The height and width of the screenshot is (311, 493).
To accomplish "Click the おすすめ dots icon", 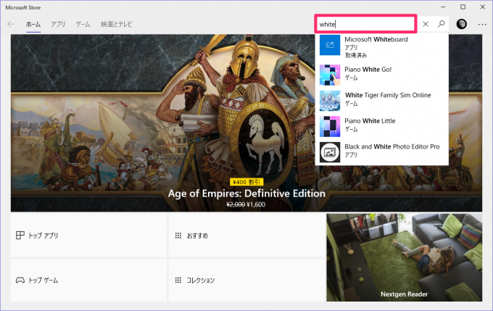I will pyautogui.click(x=178, y=235).
